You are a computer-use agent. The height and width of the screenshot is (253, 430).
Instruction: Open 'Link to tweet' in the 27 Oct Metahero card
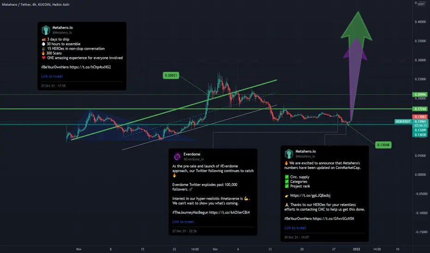pos(52,76)
